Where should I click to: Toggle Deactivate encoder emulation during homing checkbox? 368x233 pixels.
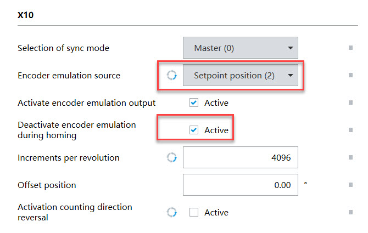[194, 130]
